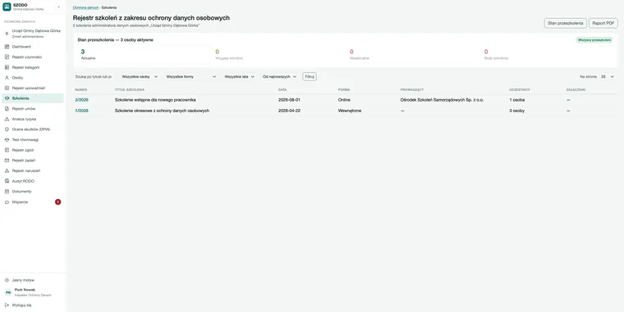Viewport: 624px width, 312px height.
Task: Click the PN user avatar
Action: pyautogui.click(x=8, y=292)
